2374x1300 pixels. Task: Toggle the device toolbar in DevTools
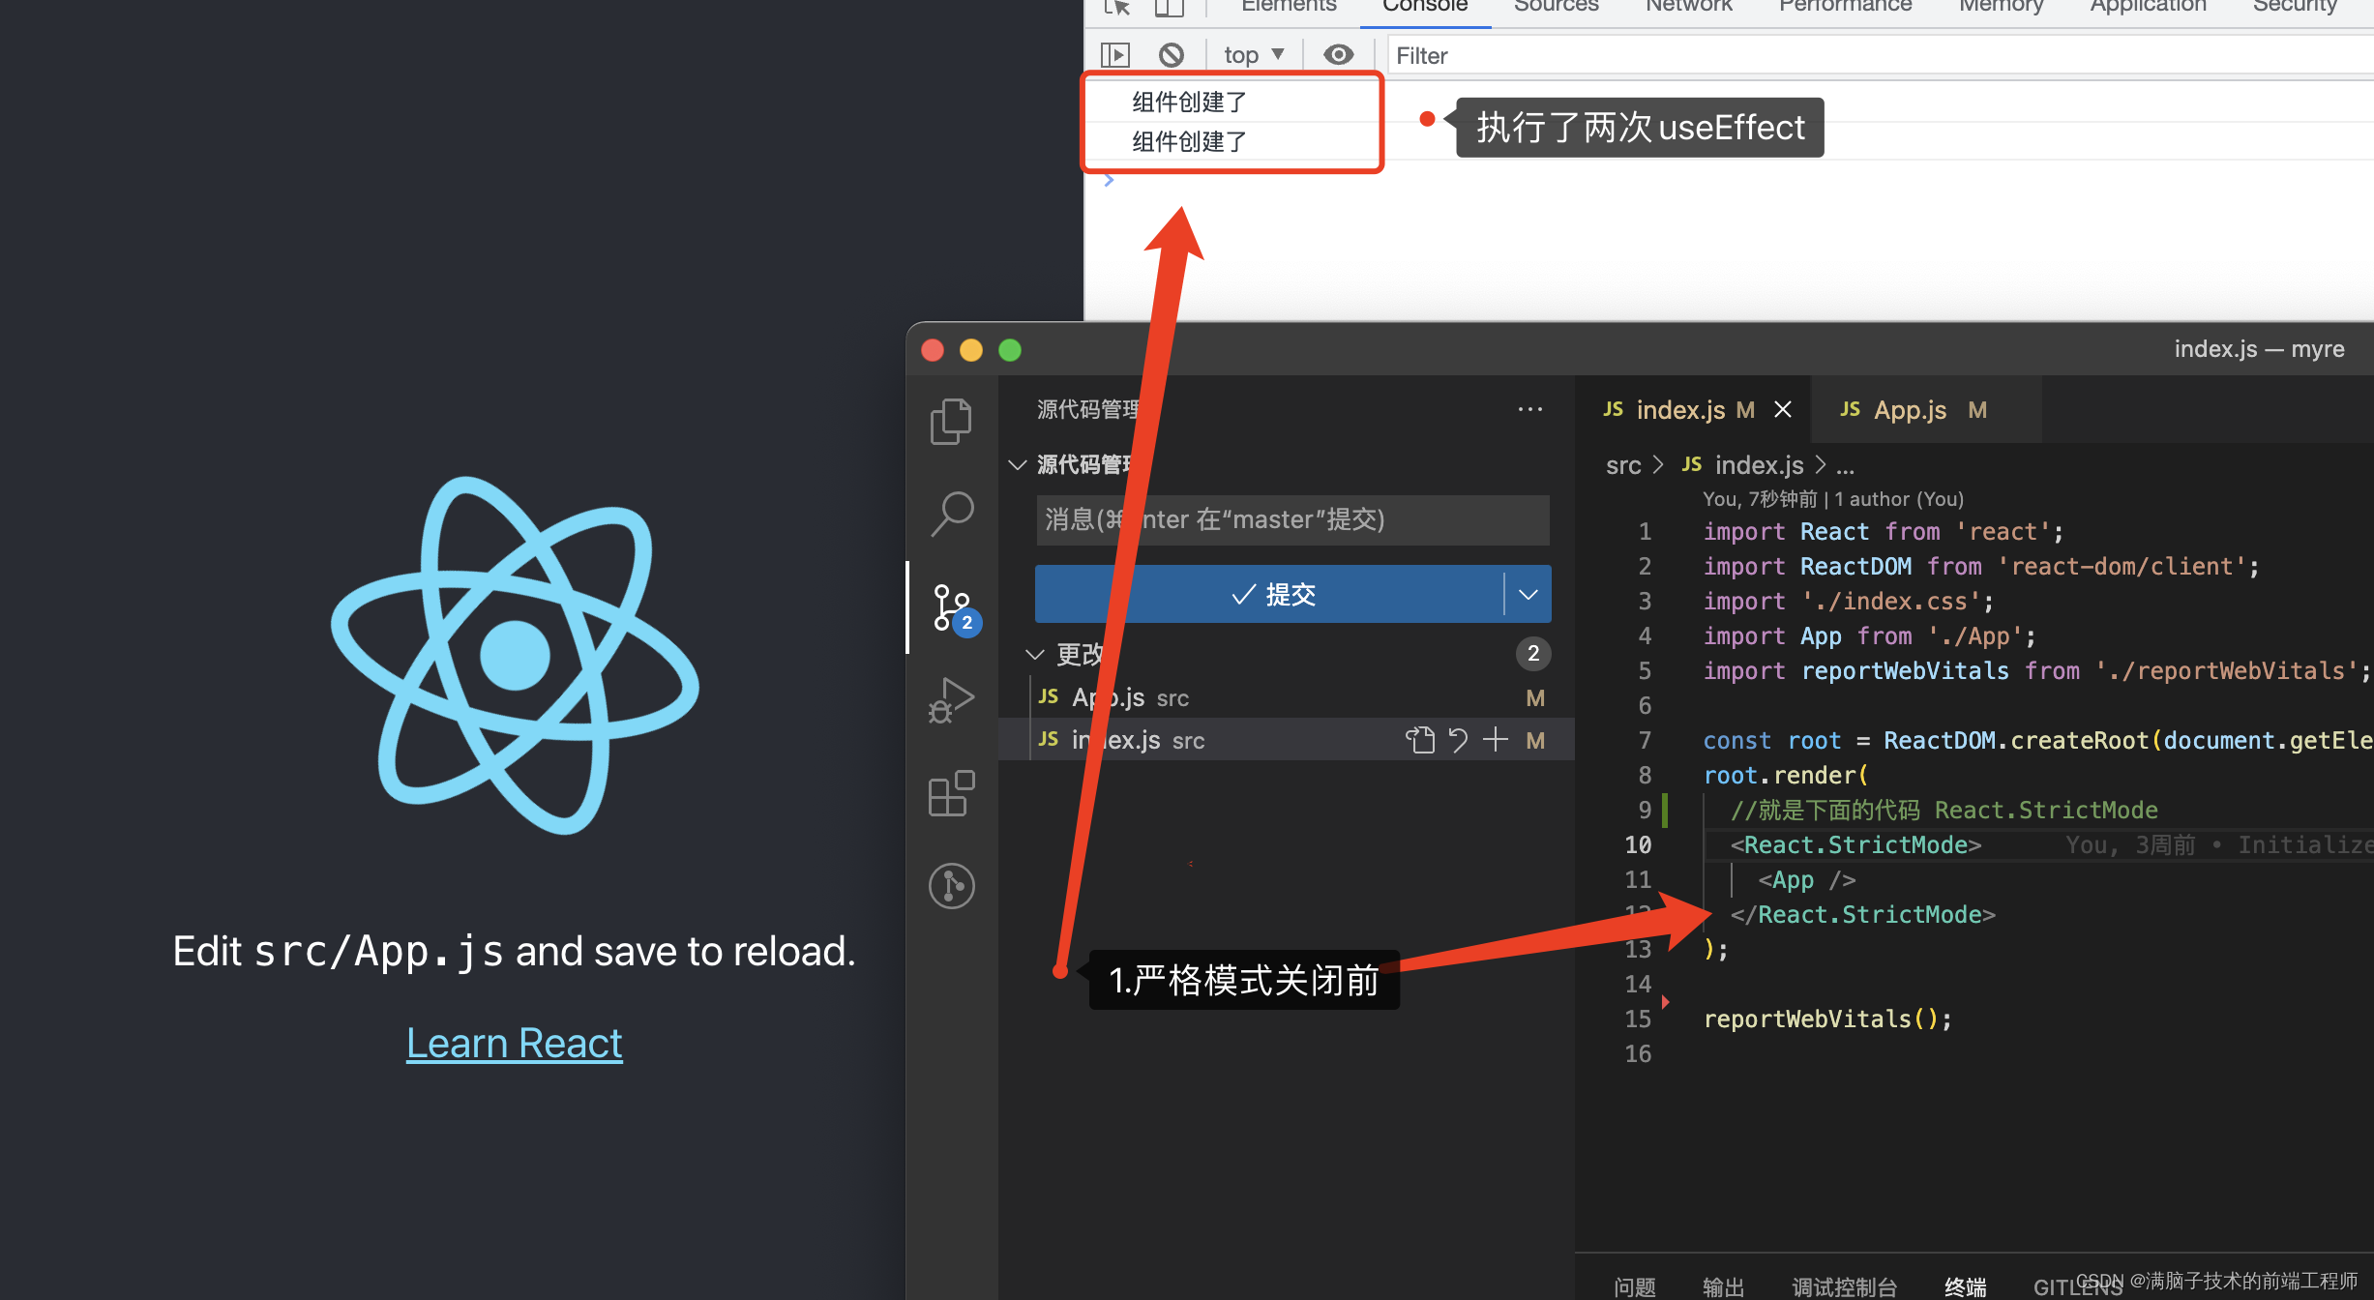pos(1169,8)
